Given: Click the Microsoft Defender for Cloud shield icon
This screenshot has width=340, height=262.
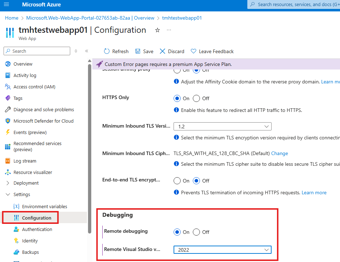Looking at the screenshot, I should [x=8, y=121].
